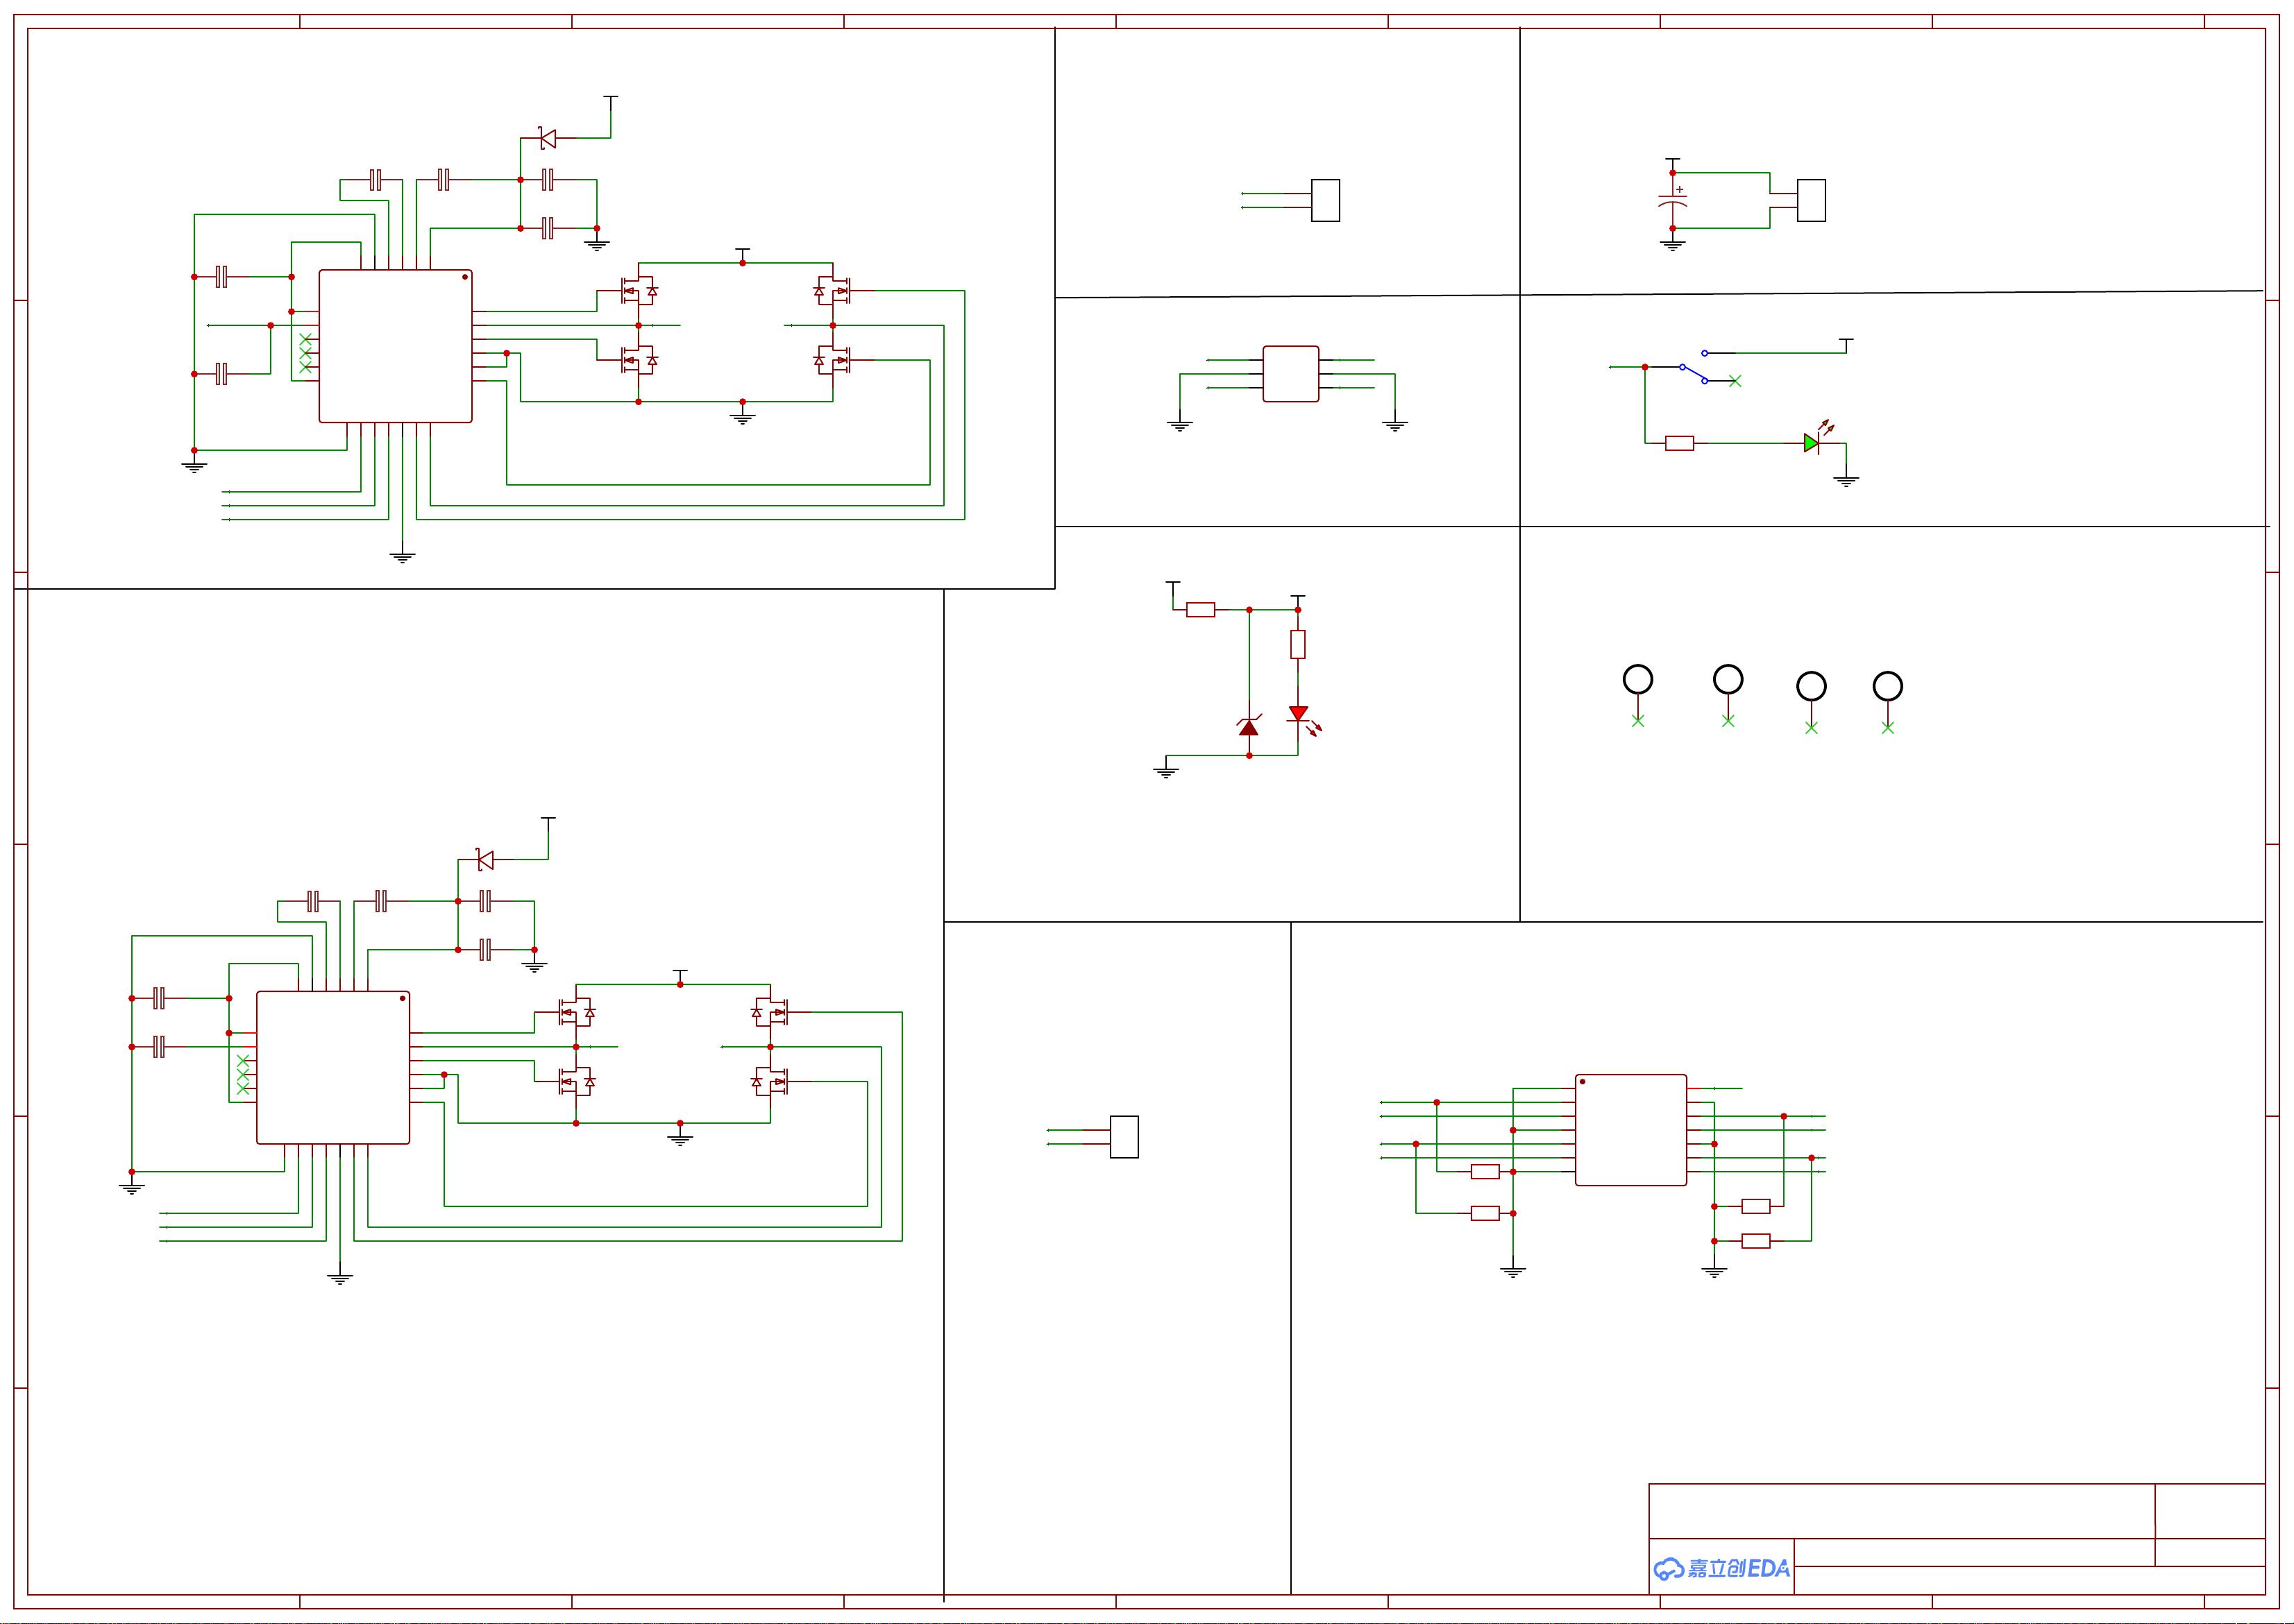Click the green LED next to the slide switch
This screenshot has height=1624, width=2294.
pos(1812,445)
